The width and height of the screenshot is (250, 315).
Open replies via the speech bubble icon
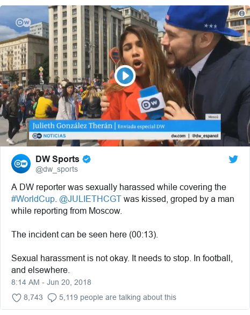click(52, 298)
